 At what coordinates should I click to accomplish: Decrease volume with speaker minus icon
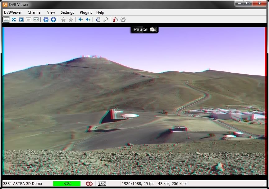click(x=80, y=20)
